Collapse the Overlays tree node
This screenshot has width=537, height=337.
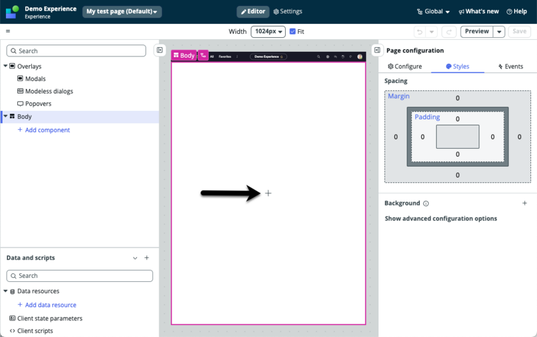(5, 66)
